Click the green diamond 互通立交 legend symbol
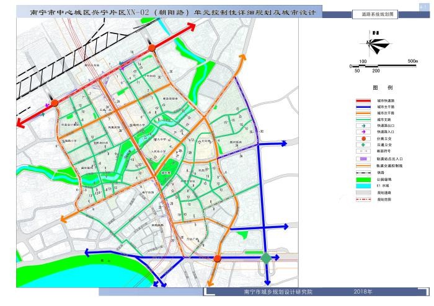This screenshot has height=306, width=434. coord(364,145)
